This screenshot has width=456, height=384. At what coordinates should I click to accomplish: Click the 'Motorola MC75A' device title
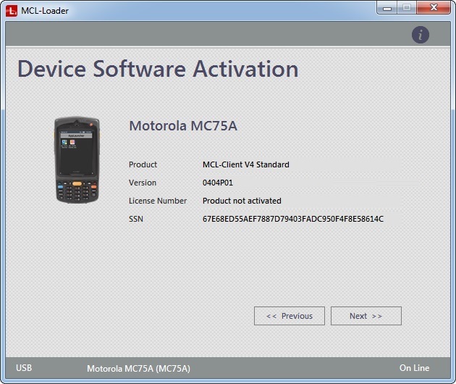(183, 126)
